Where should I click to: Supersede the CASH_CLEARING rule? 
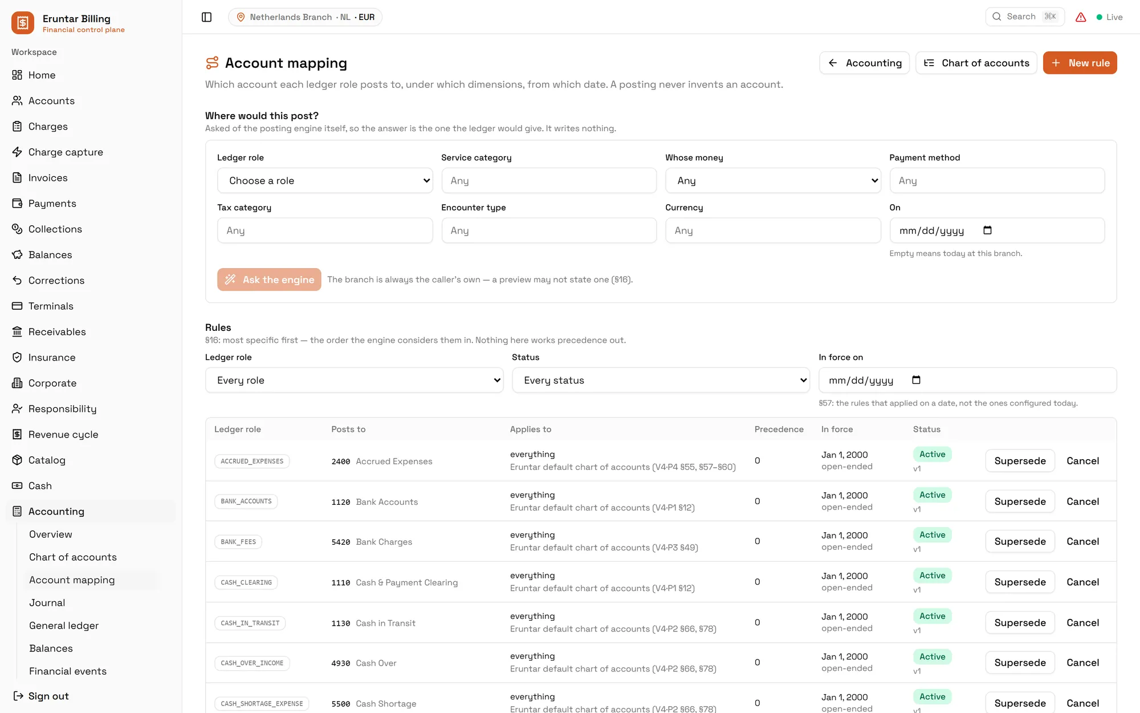pyautogui.click(x=1020, y=582)
